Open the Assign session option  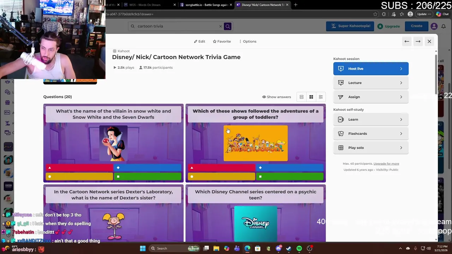coord(371,97)
